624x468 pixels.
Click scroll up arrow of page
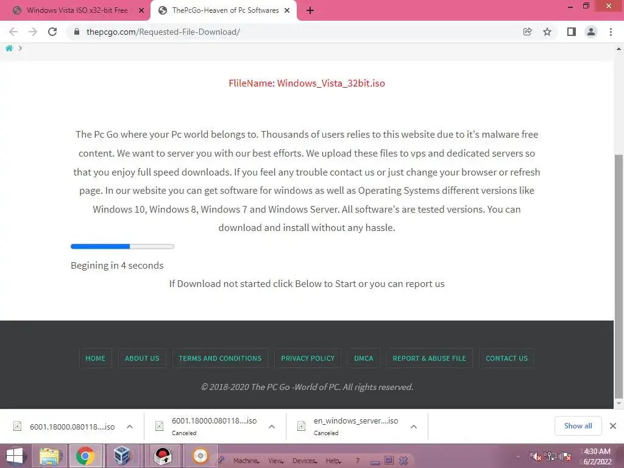[619, 49]
